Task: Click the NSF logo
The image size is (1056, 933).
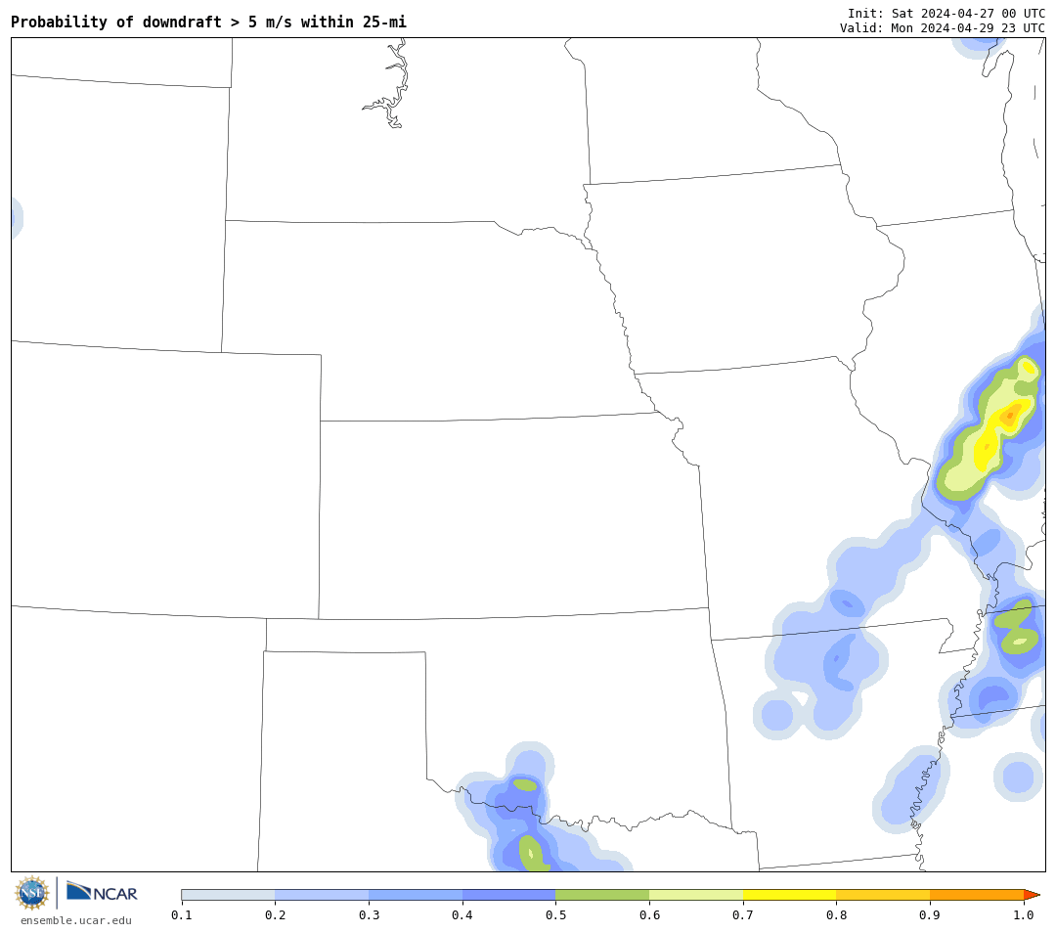Action: pos(31,893)
